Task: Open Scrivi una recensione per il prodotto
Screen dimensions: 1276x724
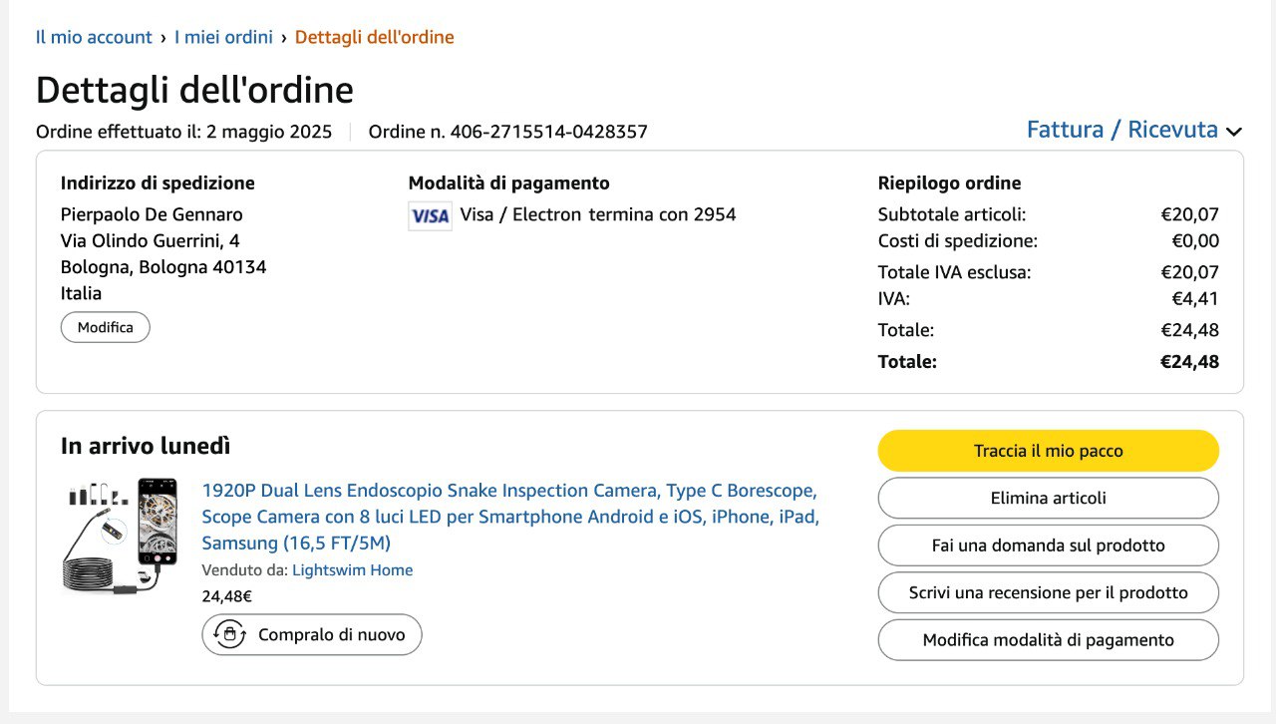Action: [x=1048, y=592]
